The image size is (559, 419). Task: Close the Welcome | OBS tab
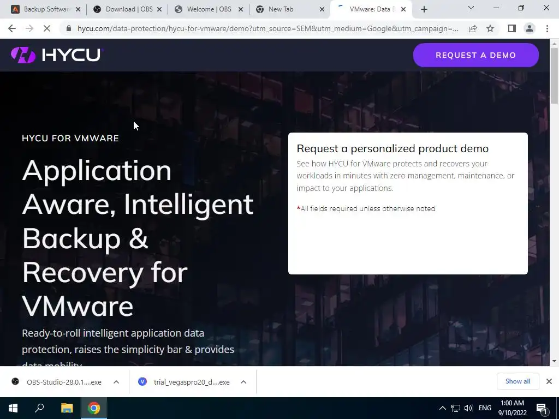tap(241, 10)
